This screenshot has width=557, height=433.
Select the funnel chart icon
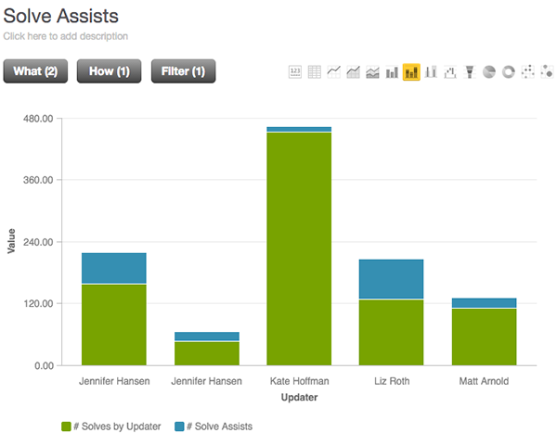[x=470, y=71]
